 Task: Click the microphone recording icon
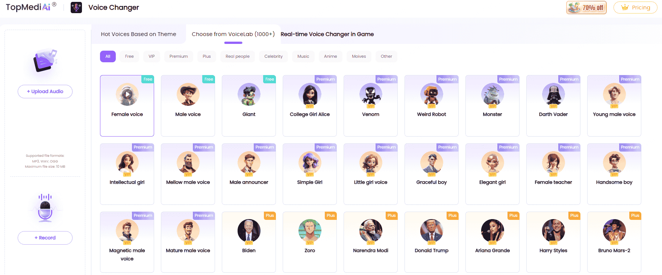[x=45, y=207]
